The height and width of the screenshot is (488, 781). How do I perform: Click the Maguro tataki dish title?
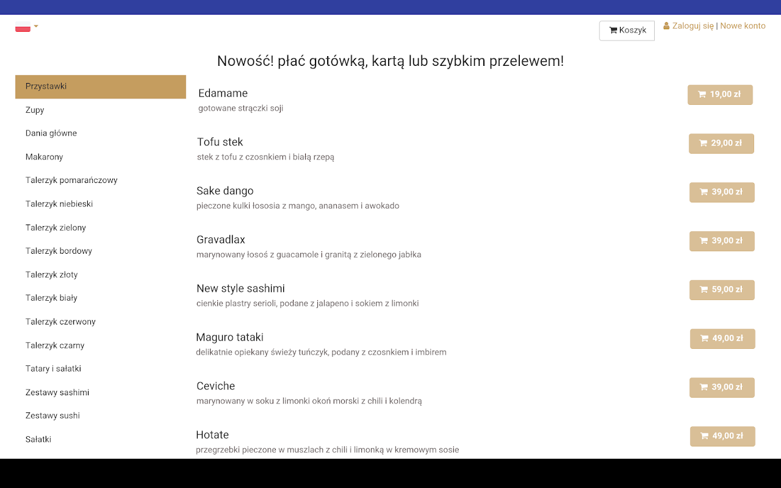[x=229, y=337]
